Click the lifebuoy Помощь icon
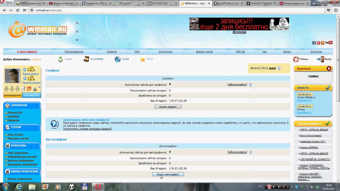 pos(296,59)
